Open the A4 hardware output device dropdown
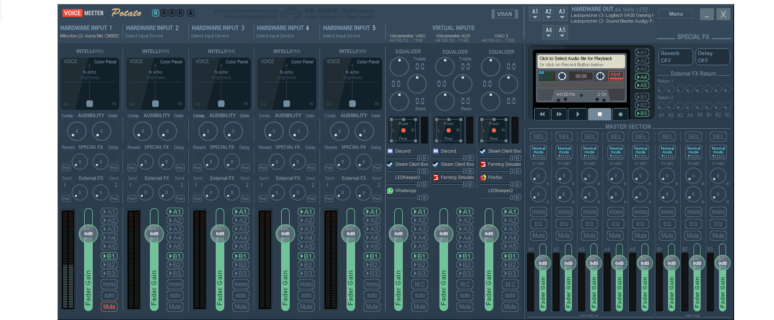774x320 pixels. tap(548, 32)
